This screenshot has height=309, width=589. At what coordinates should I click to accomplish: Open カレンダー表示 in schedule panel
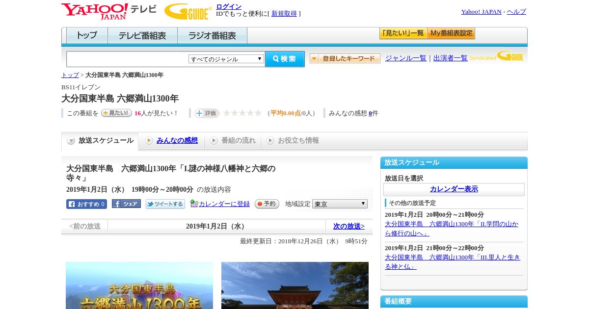[x=454, y=189]
